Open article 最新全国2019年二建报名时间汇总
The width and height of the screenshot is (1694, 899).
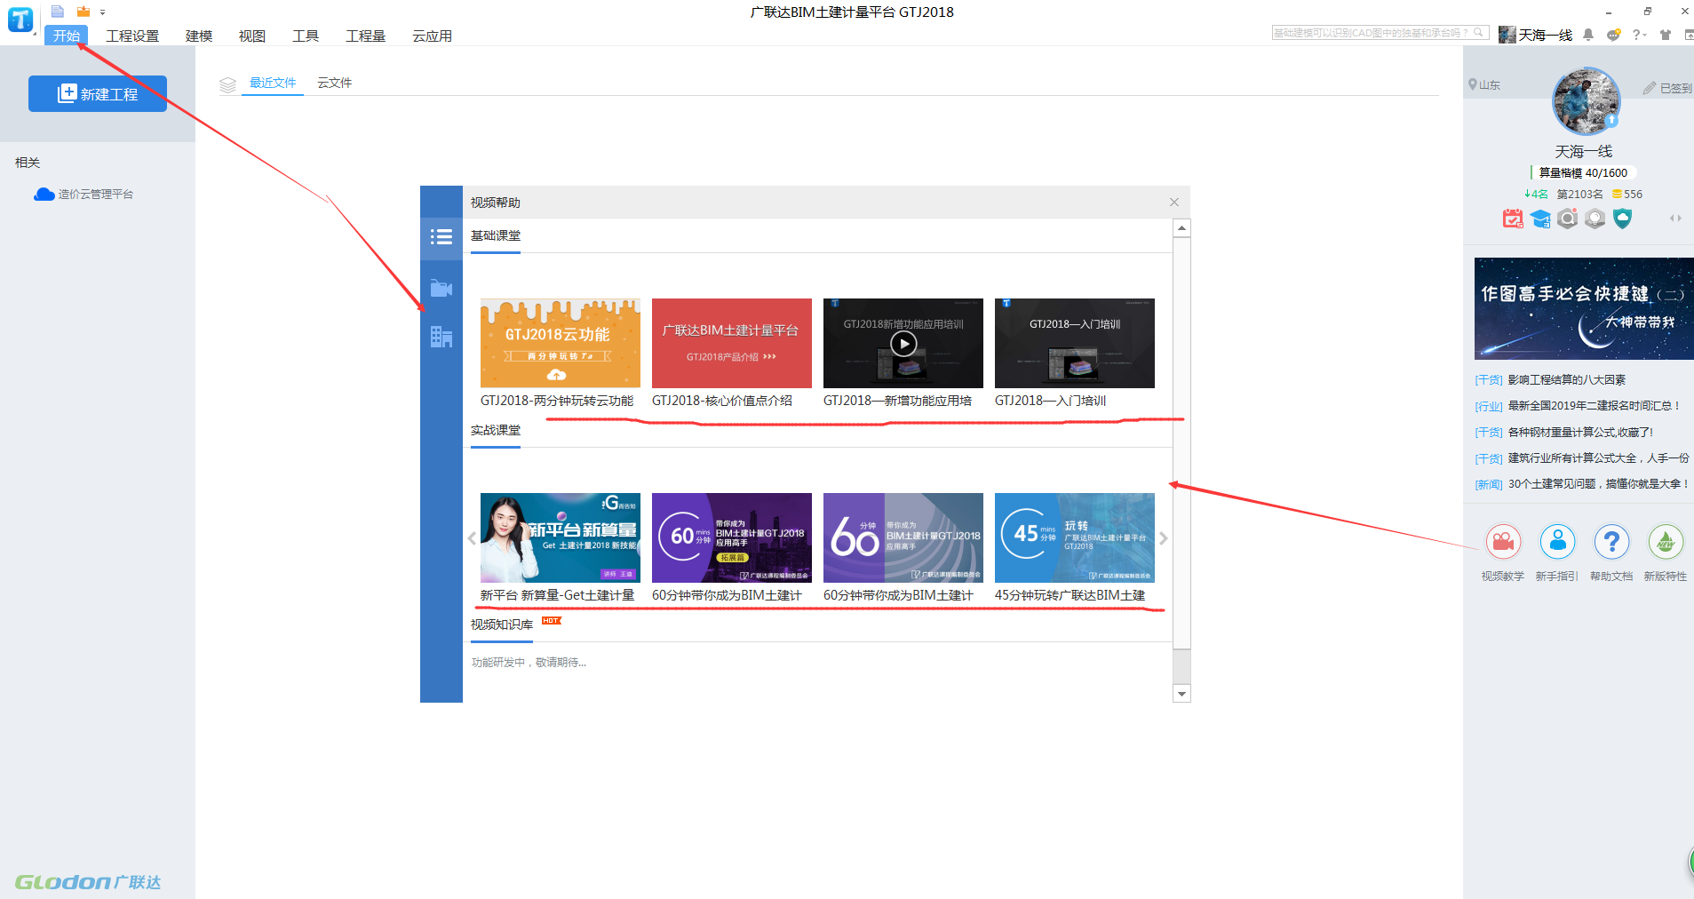click(x=1595, y=405)
